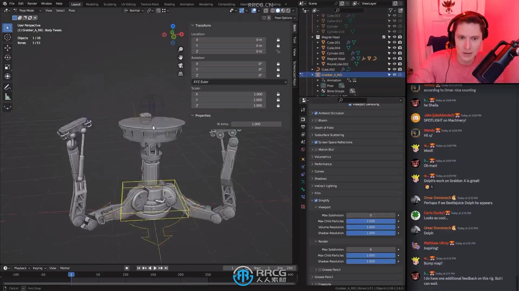Open the Object properties tab icon
The height and width of the screenshot is (291, 519).
coord(303,159)
